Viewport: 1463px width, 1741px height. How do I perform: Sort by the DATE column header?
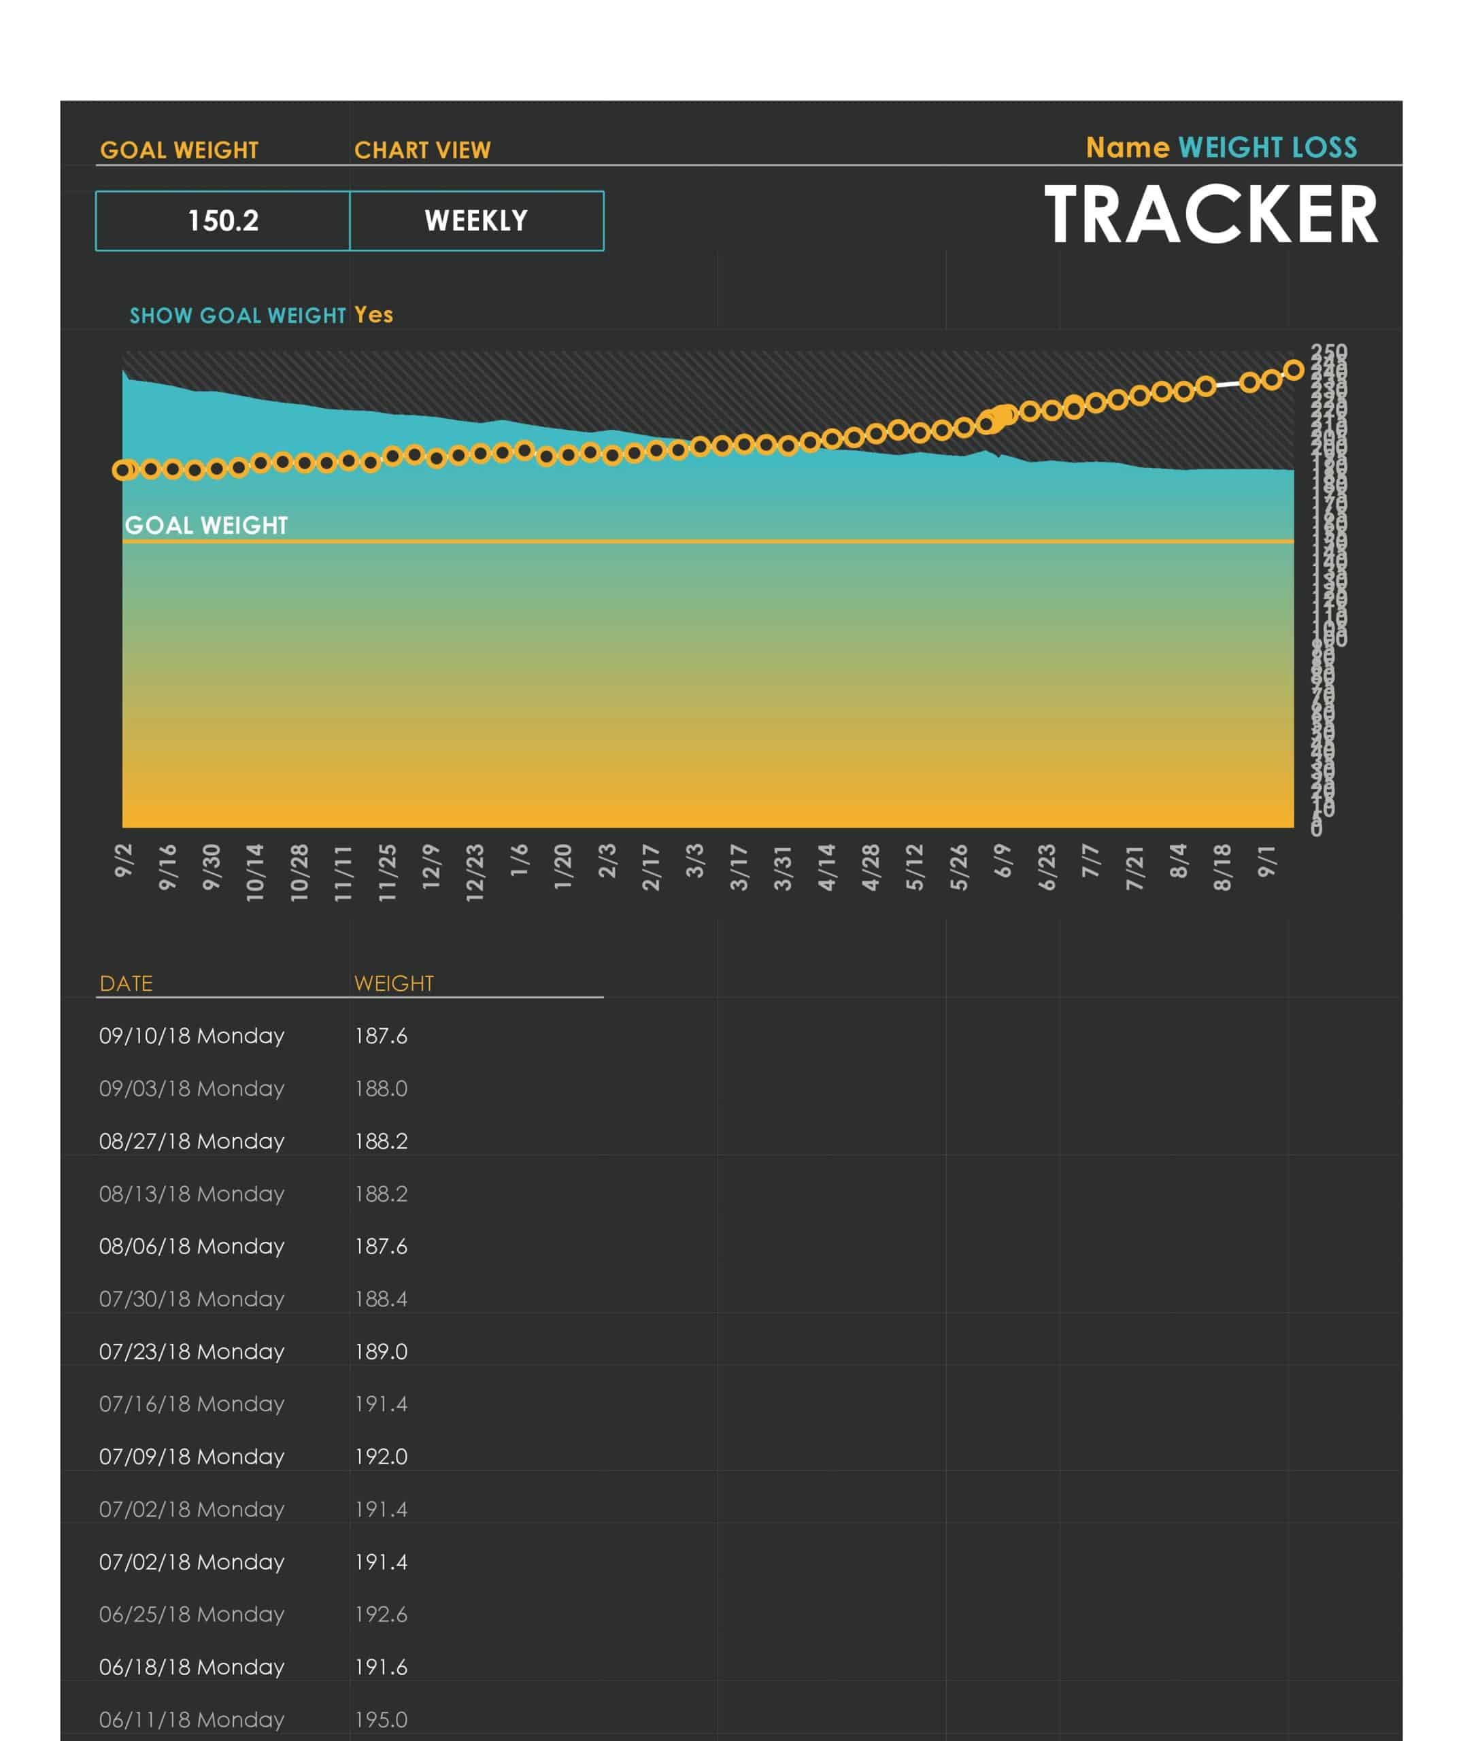coord(126,984)
